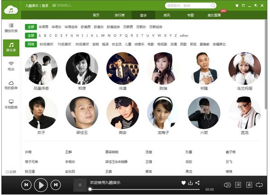Open artist 龙梅子 thumbnail

(x=163, y=113)
